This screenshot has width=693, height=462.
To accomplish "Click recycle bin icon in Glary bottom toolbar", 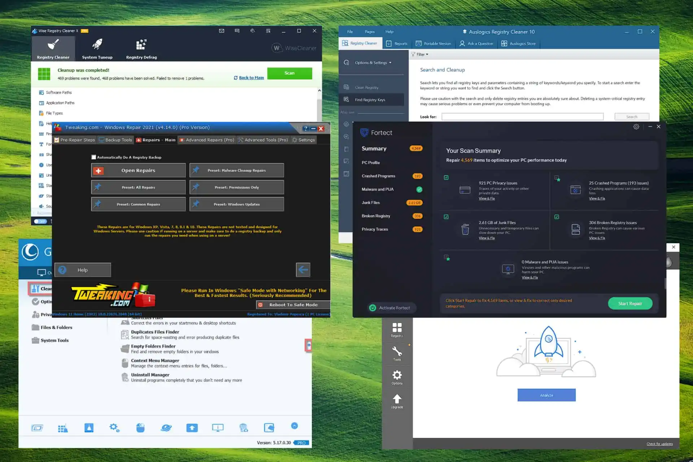I will click(x=244, y=428).
